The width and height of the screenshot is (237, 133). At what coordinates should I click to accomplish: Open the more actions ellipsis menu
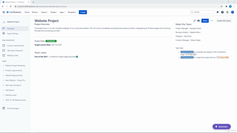[212, 21]
